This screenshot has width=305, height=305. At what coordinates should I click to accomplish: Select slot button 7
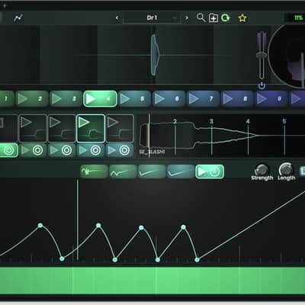click(x=203, y=98)
